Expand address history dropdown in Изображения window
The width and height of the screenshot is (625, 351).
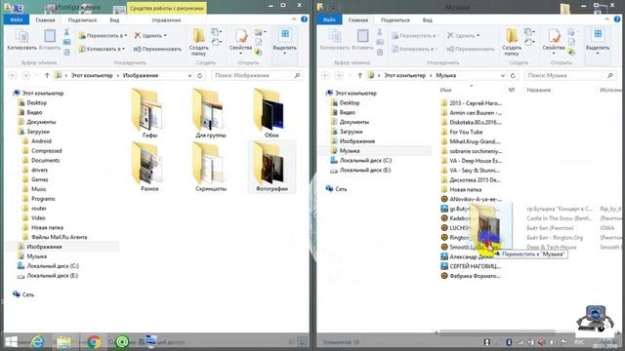pyautogui.click(x=189, y=75)
